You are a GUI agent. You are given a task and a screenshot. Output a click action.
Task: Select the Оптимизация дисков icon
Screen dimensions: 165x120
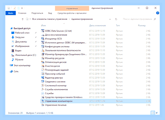click(x=43, y=62)
